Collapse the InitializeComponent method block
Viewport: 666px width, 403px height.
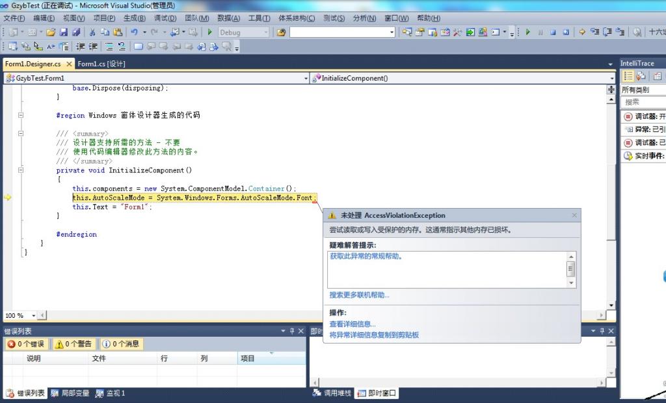click(20, 170)
